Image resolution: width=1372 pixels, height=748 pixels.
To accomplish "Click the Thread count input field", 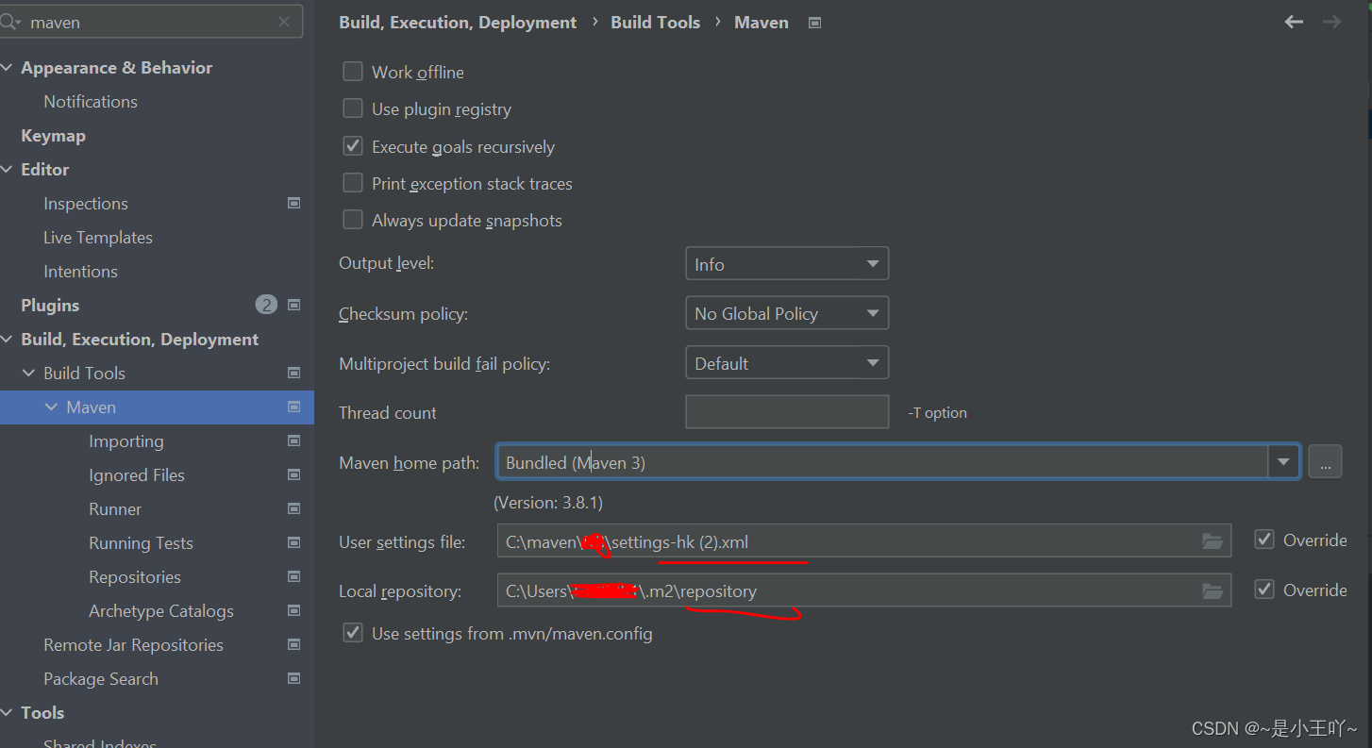I will pos(787,412).
